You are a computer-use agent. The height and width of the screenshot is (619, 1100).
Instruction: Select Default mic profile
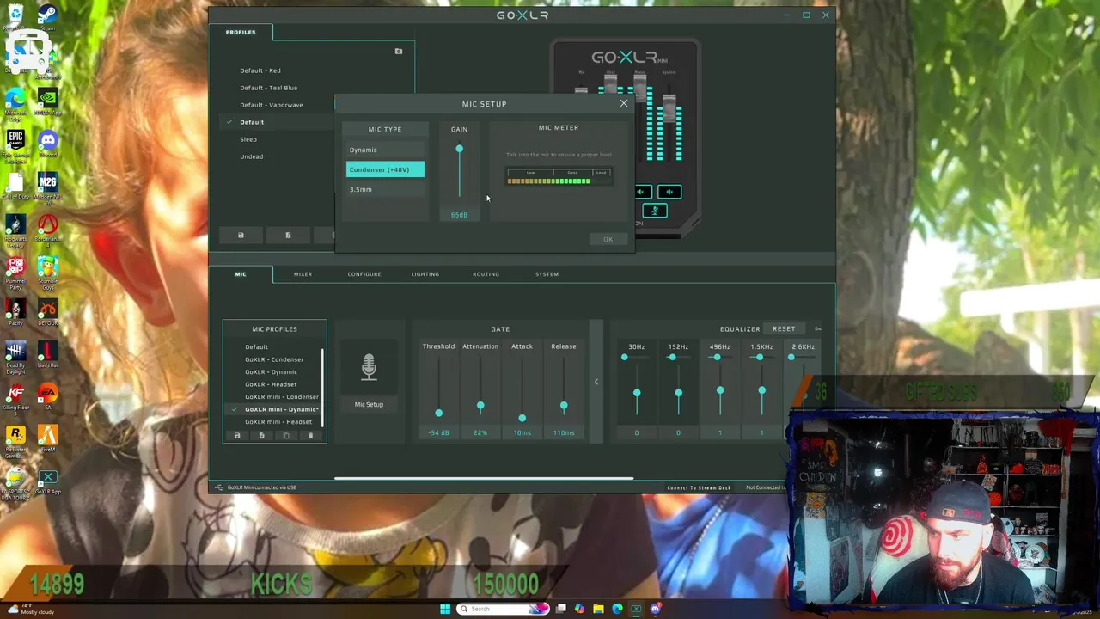(256, 347)
